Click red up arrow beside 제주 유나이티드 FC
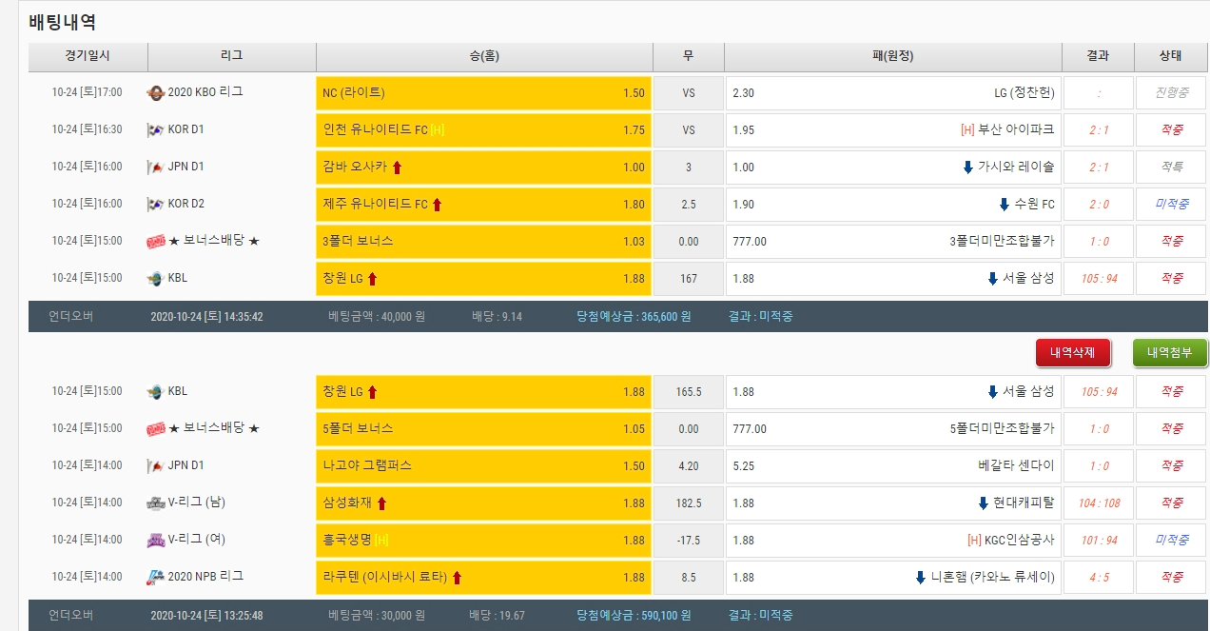The width and height of the screenshot is (1210, 631). [x=438, y=205]
